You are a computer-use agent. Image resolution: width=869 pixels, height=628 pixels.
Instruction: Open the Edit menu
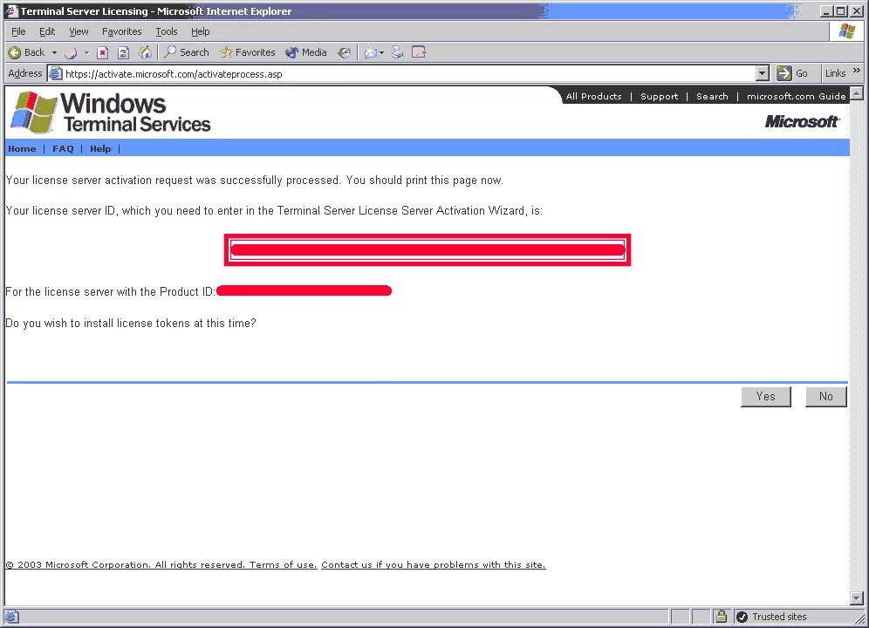pos(47,31)
